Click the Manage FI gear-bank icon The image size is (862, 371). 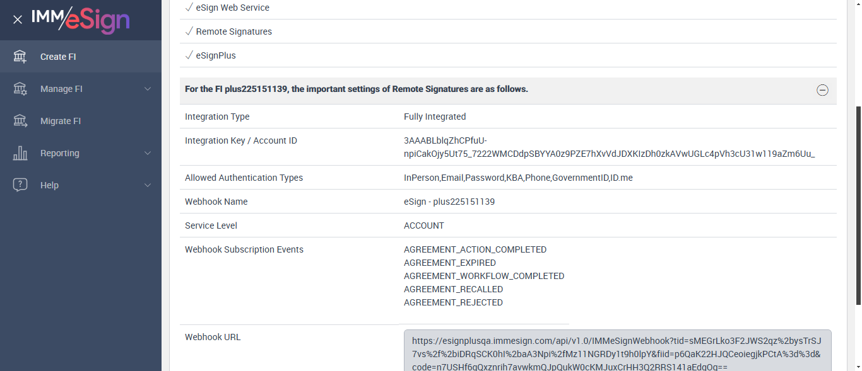[20, 89]
